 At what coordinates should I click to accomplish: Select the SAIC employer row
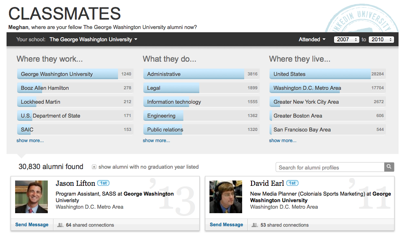tap(75, 129)
